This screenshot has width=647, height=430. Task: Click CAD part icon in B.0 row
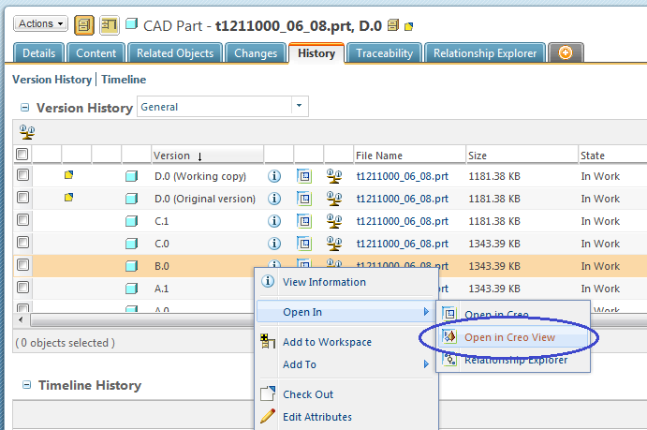[x=132, y=266]
